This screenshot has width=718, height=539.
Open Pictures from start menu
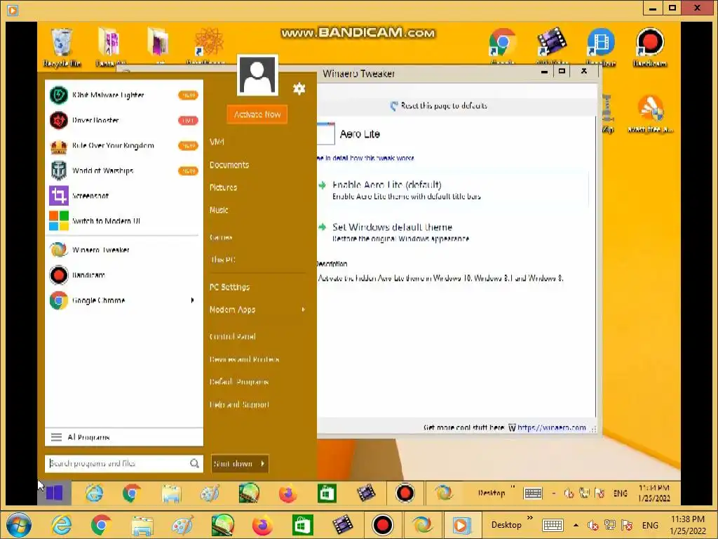coord(224,187)
